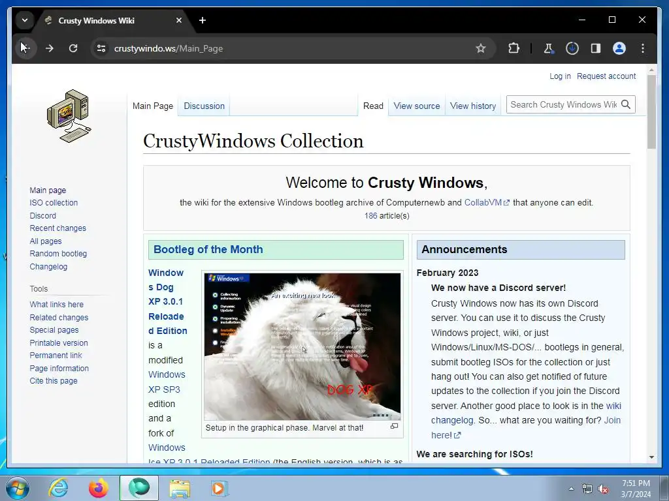This screenshot has width=669, height=501.
Task: Open Special pages tool
Action: (x=54, y=329)
